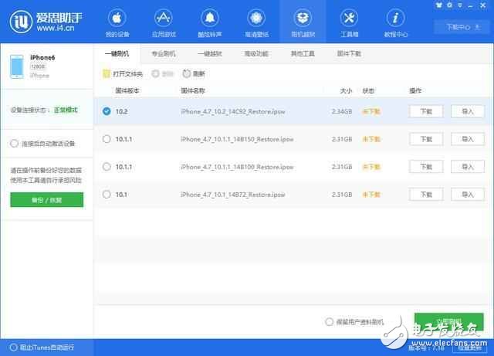Click 下载 button for 10.2 firmware
This screenshot has height=356, width=494.
click(x=426, y=111)
